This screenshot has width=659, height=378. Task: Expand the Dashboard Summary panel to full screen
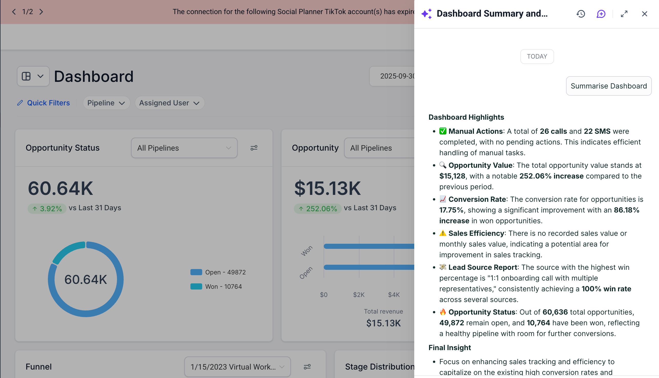[624, 14]
